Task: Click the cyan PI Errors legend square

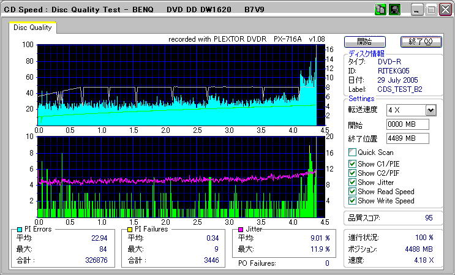Action: tap(20, 229)
